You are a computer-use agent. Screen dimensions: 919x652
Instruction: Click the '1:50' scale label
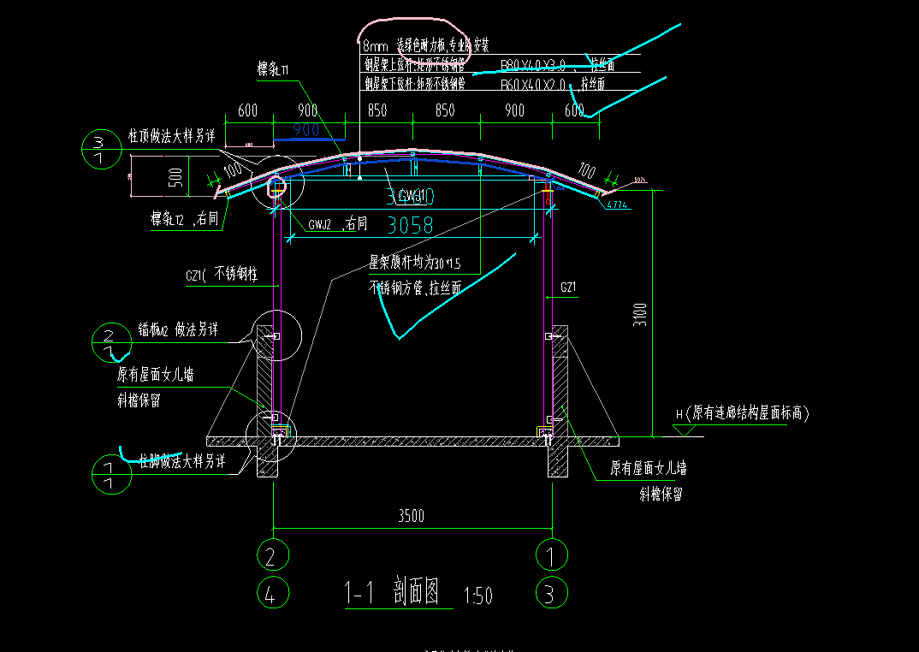pos(478,596)
